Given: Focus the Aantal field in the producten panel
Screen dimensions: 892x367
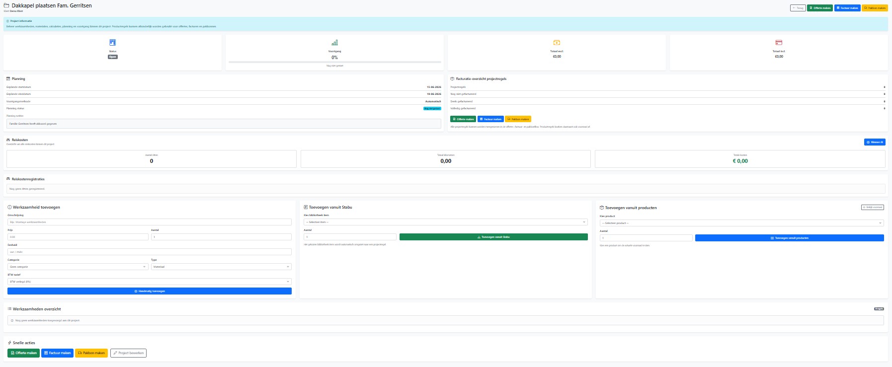Looking at the screenshot, I should pos(646,238).
